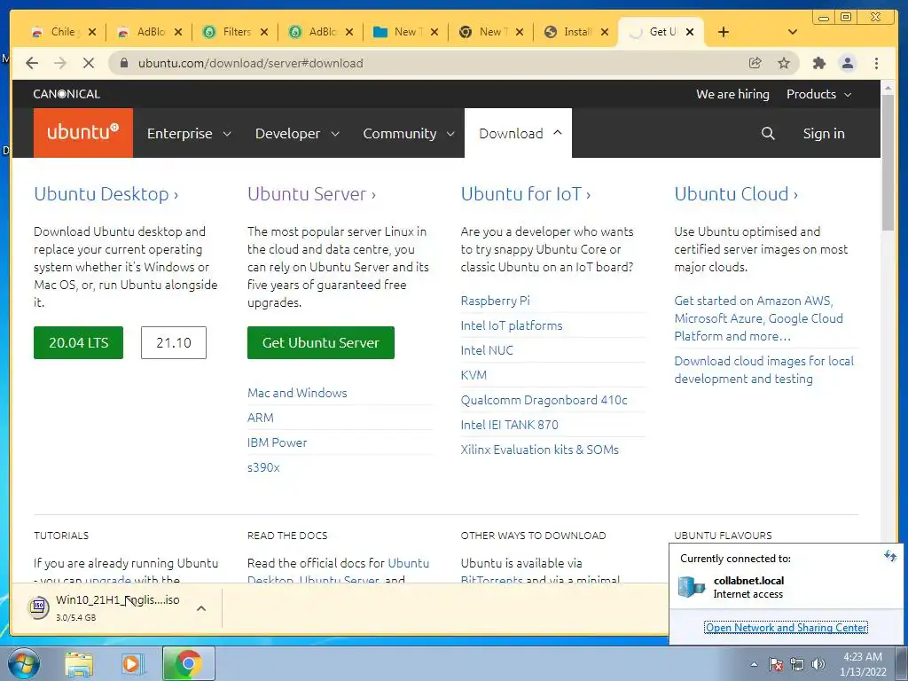Collapse the Download menu
The height and width of the screenshot is (681, 908).
[x=518, y=133]
